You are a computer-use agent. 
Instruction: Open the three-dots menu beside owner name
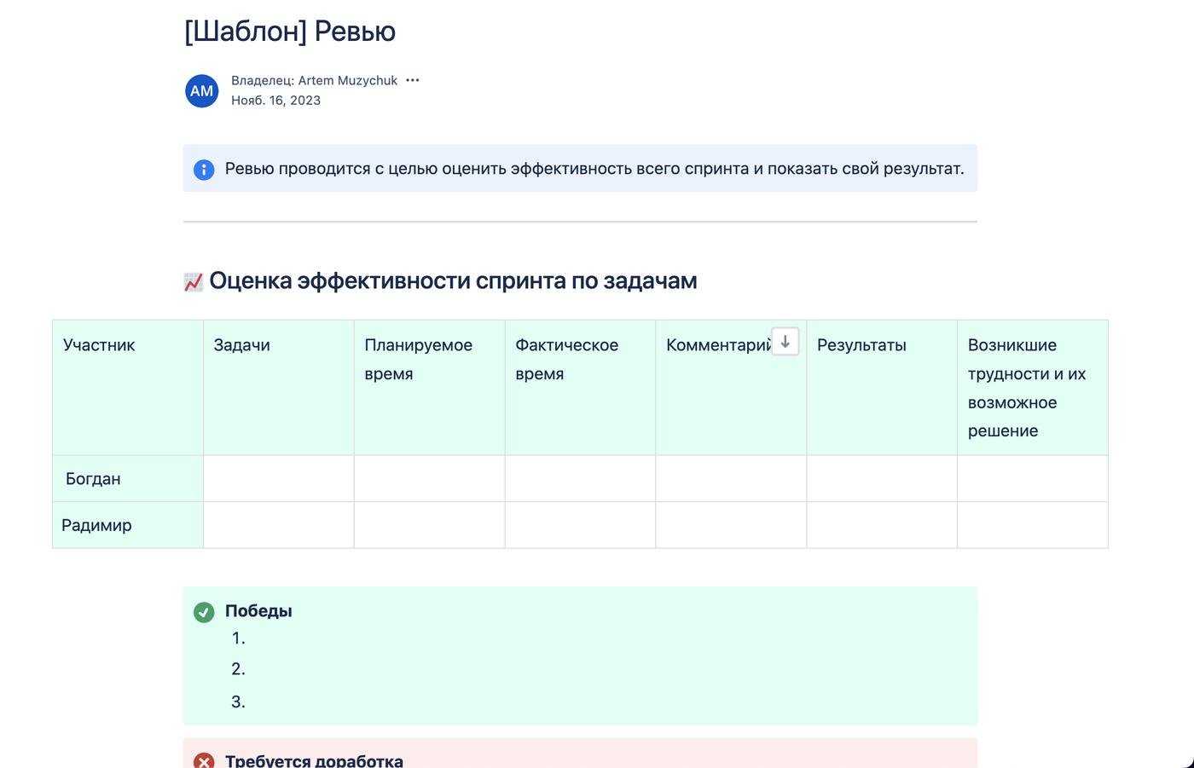[413, 80]
